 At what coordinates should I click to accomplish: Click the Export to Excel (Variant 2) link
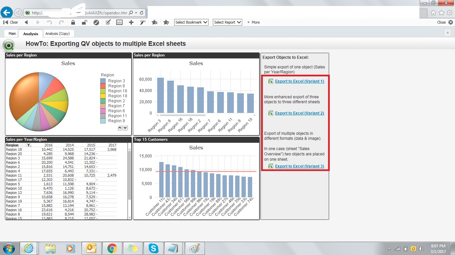click(299, 113)
